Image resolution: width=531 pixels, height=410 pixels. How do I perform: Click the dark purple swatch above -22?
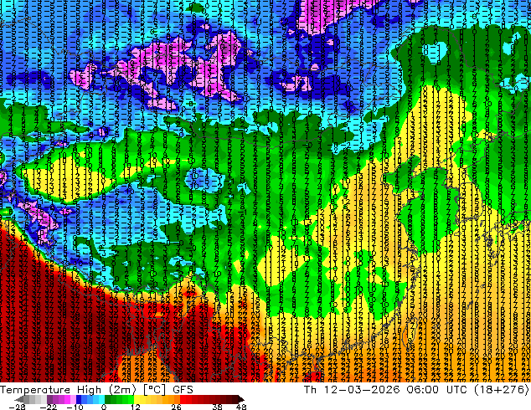click(49, 399)
